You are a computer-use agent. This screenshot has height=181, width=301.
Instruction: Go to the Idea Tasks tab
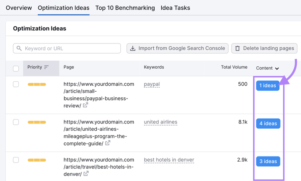coord(175,8)
